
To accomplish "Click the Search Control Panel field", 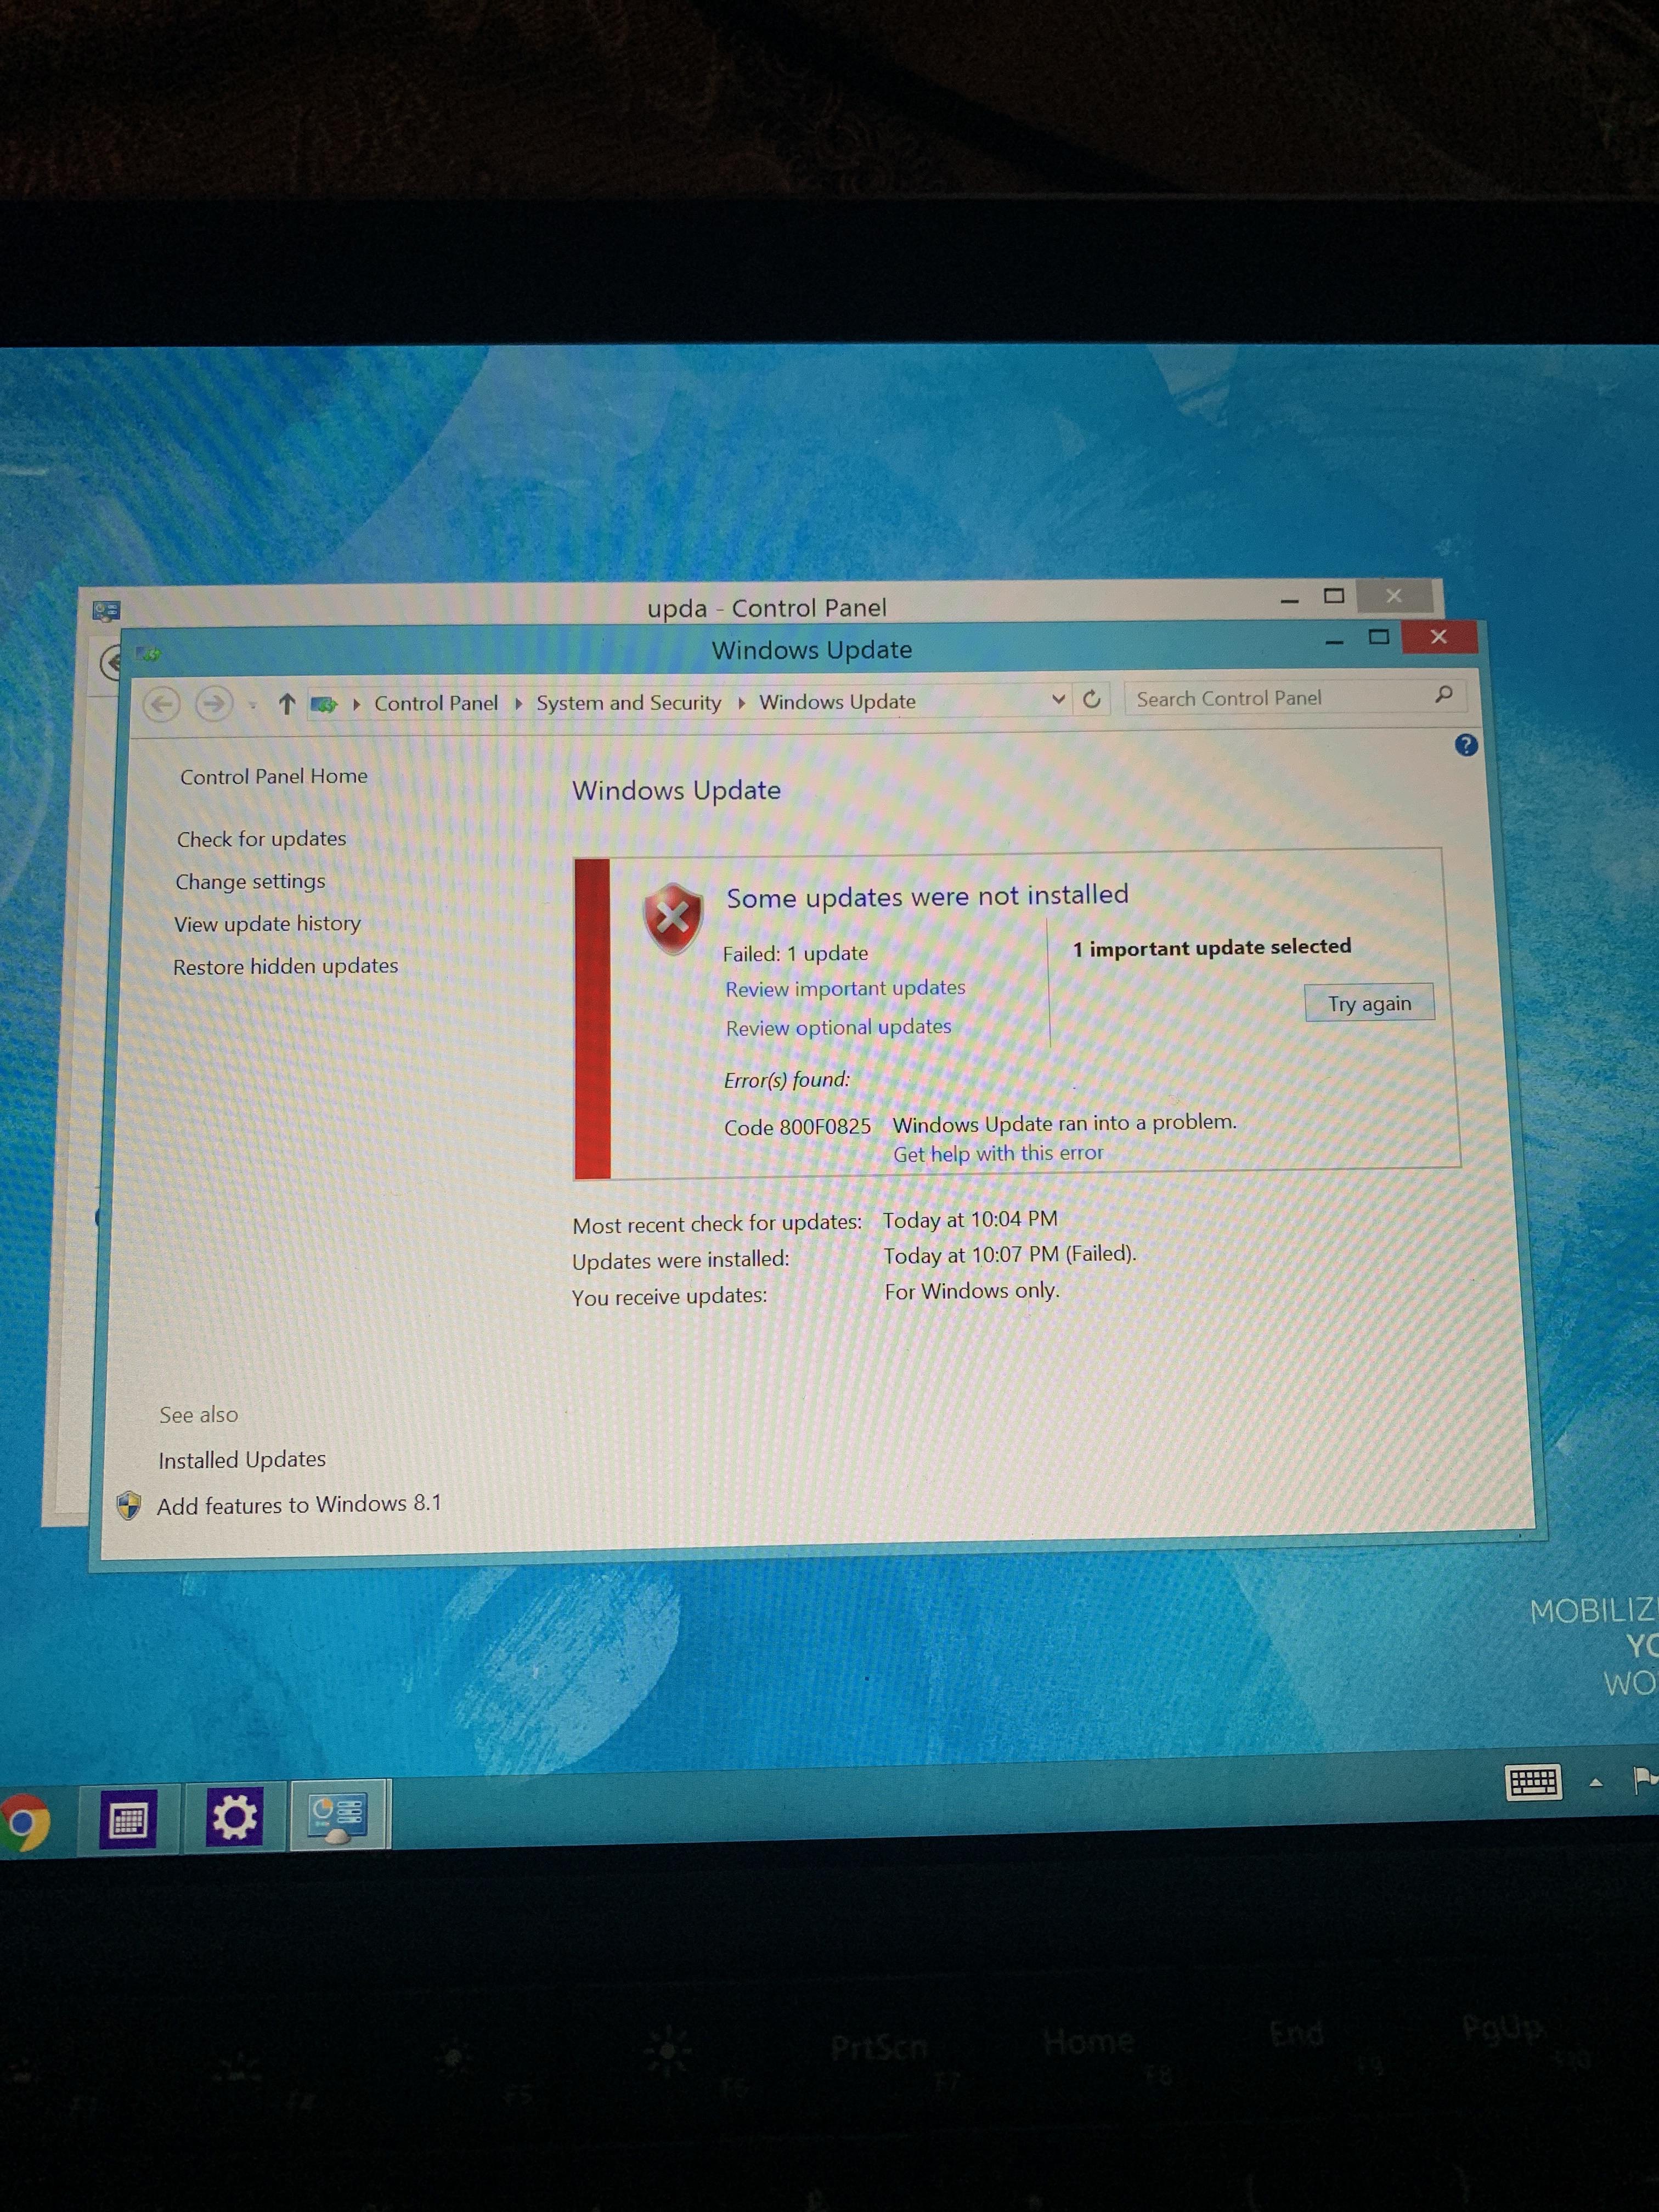I will tap(1294, 697).
